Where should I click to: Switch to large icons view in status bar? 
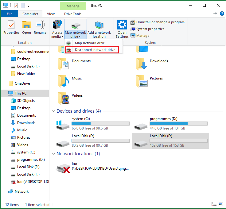click(221, 204)
